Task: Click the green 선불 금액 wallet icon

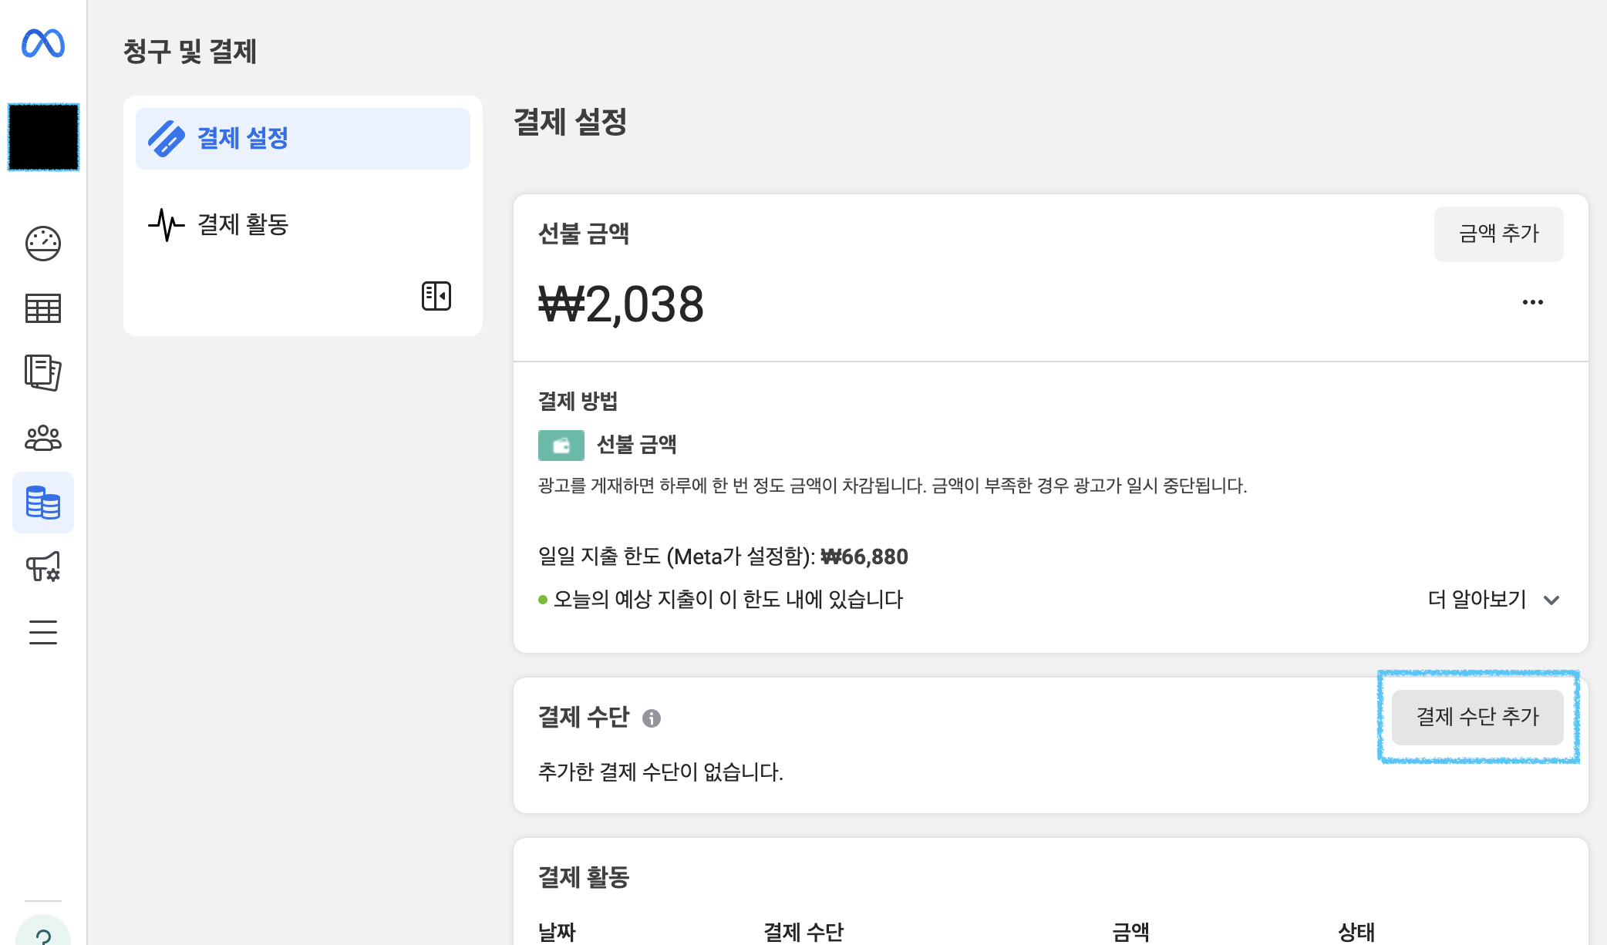Action: coord(561,446)
